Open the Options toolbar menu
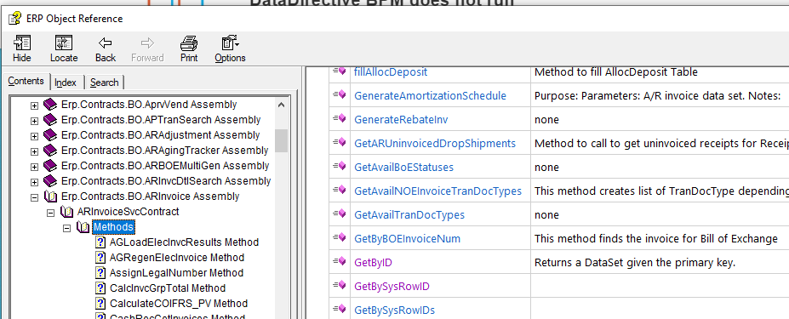 pyautogui.click(x=230, y=48)
